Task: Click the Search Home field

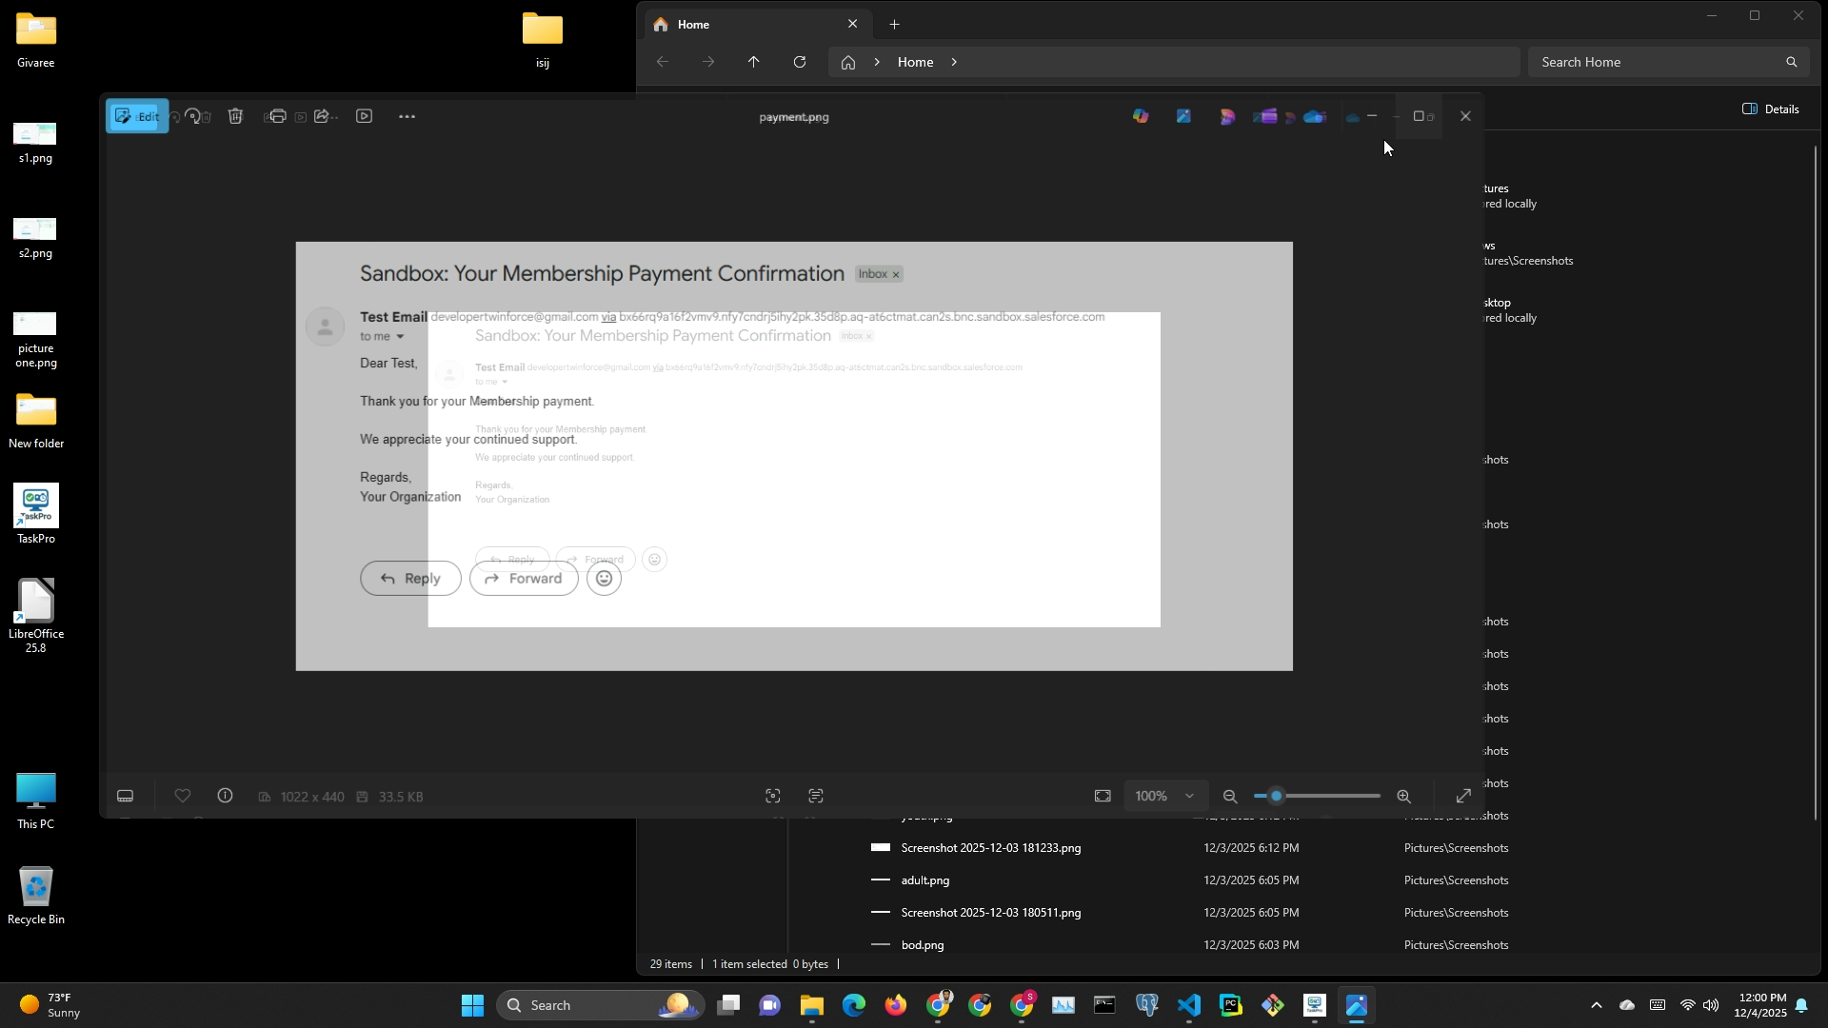Action: point(1657,62)
